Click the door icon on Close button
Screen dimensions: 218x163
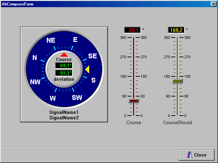(x=189, y=155)
